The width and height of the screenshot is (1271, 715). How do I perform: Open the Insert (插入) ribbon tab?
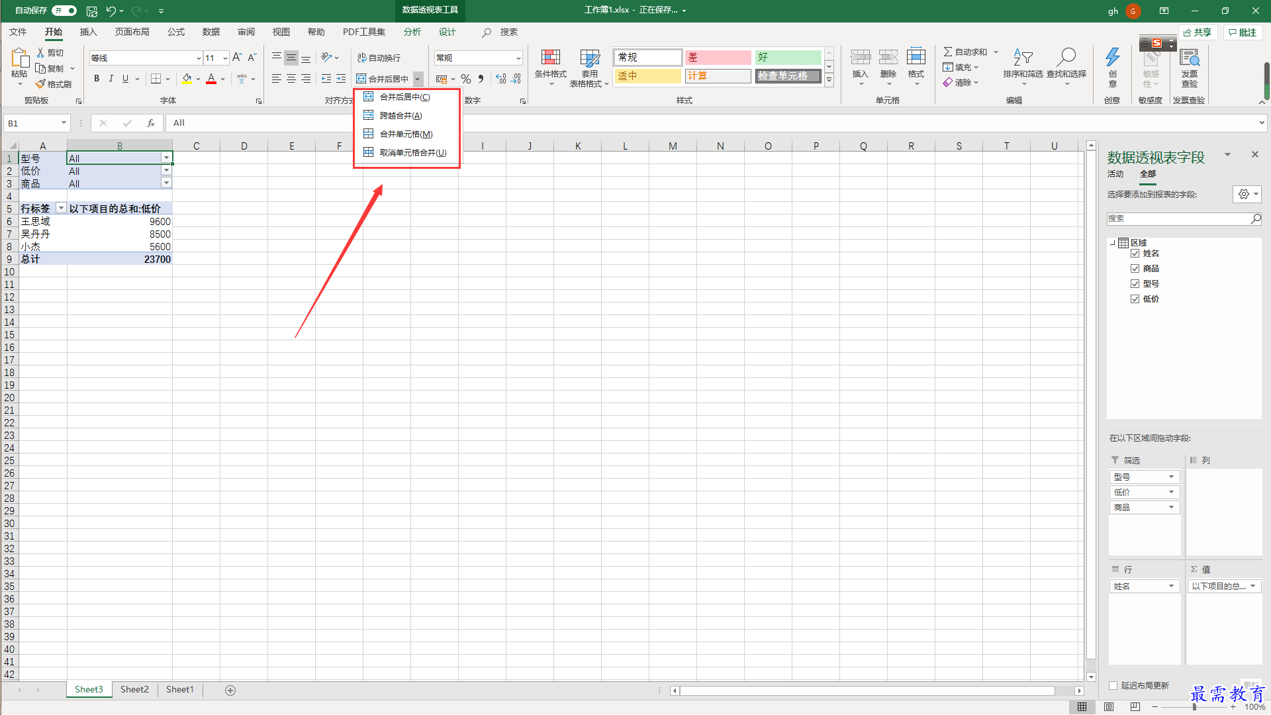pos(88,32)
